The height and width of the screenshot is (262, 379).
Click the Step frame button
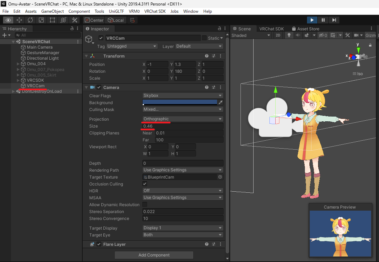[x=334, y=20]
